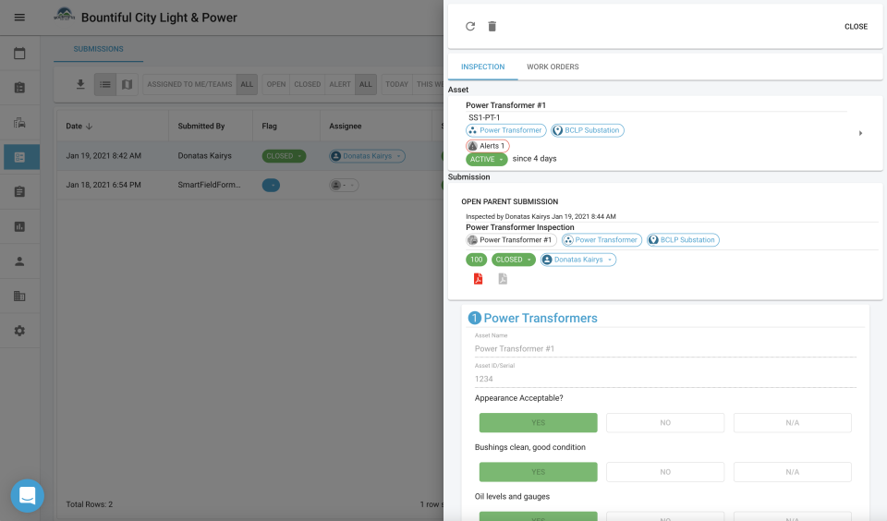Open the user profile sidebar icon

coord(19,261)
